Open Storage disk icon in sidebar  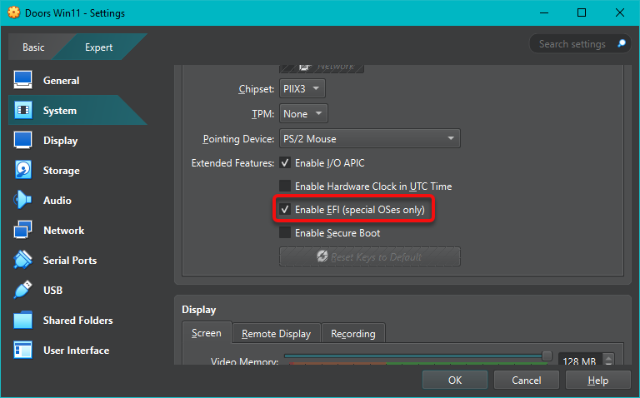point(23,171)
